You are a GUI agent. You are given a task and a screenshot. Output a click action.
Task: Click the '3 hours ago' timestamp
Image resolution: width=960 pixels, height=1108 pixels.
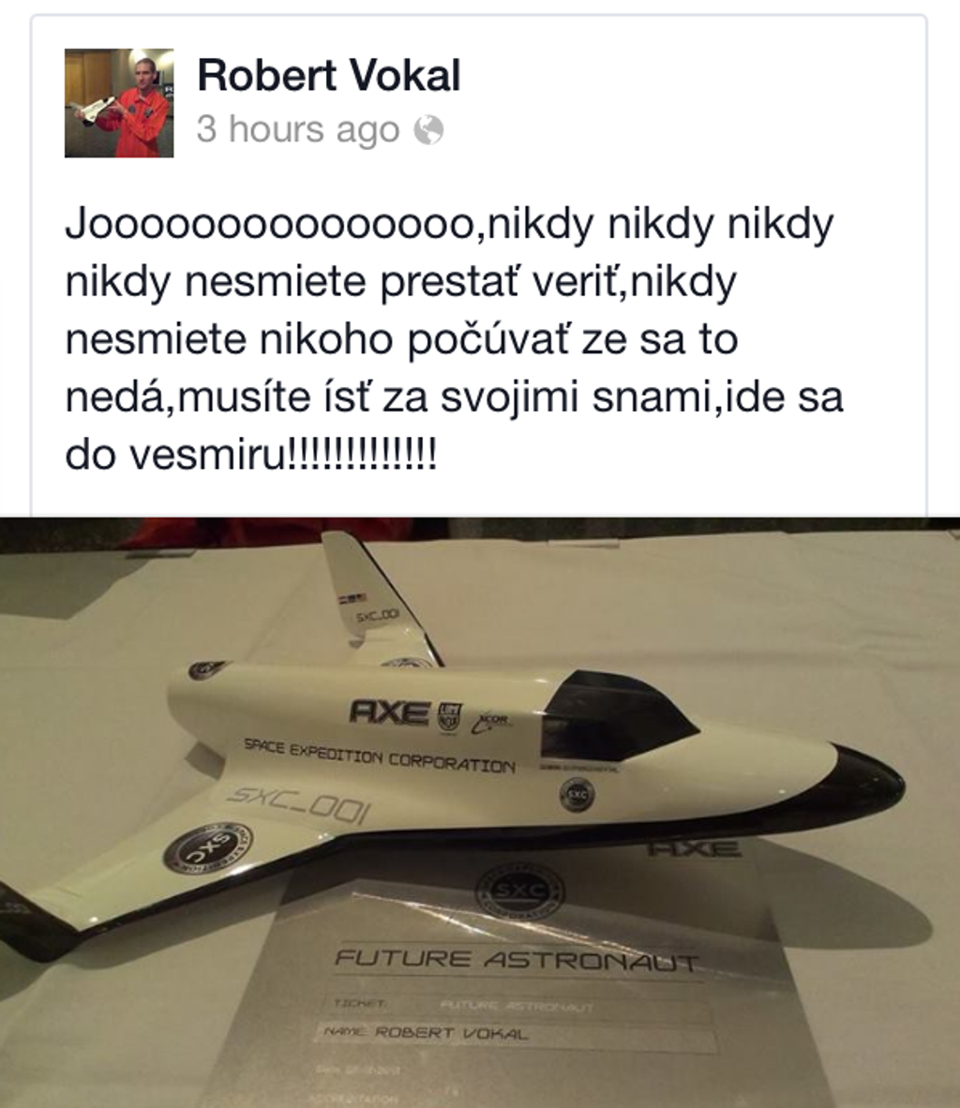pos(297,130)
